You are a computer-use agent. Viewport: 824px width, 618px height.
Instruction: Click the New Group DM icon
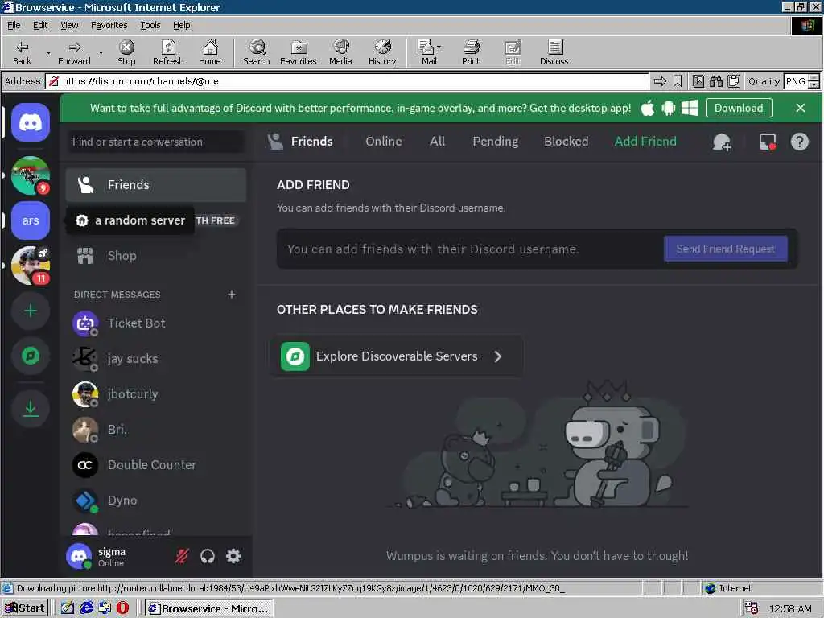tap(722, 142)
